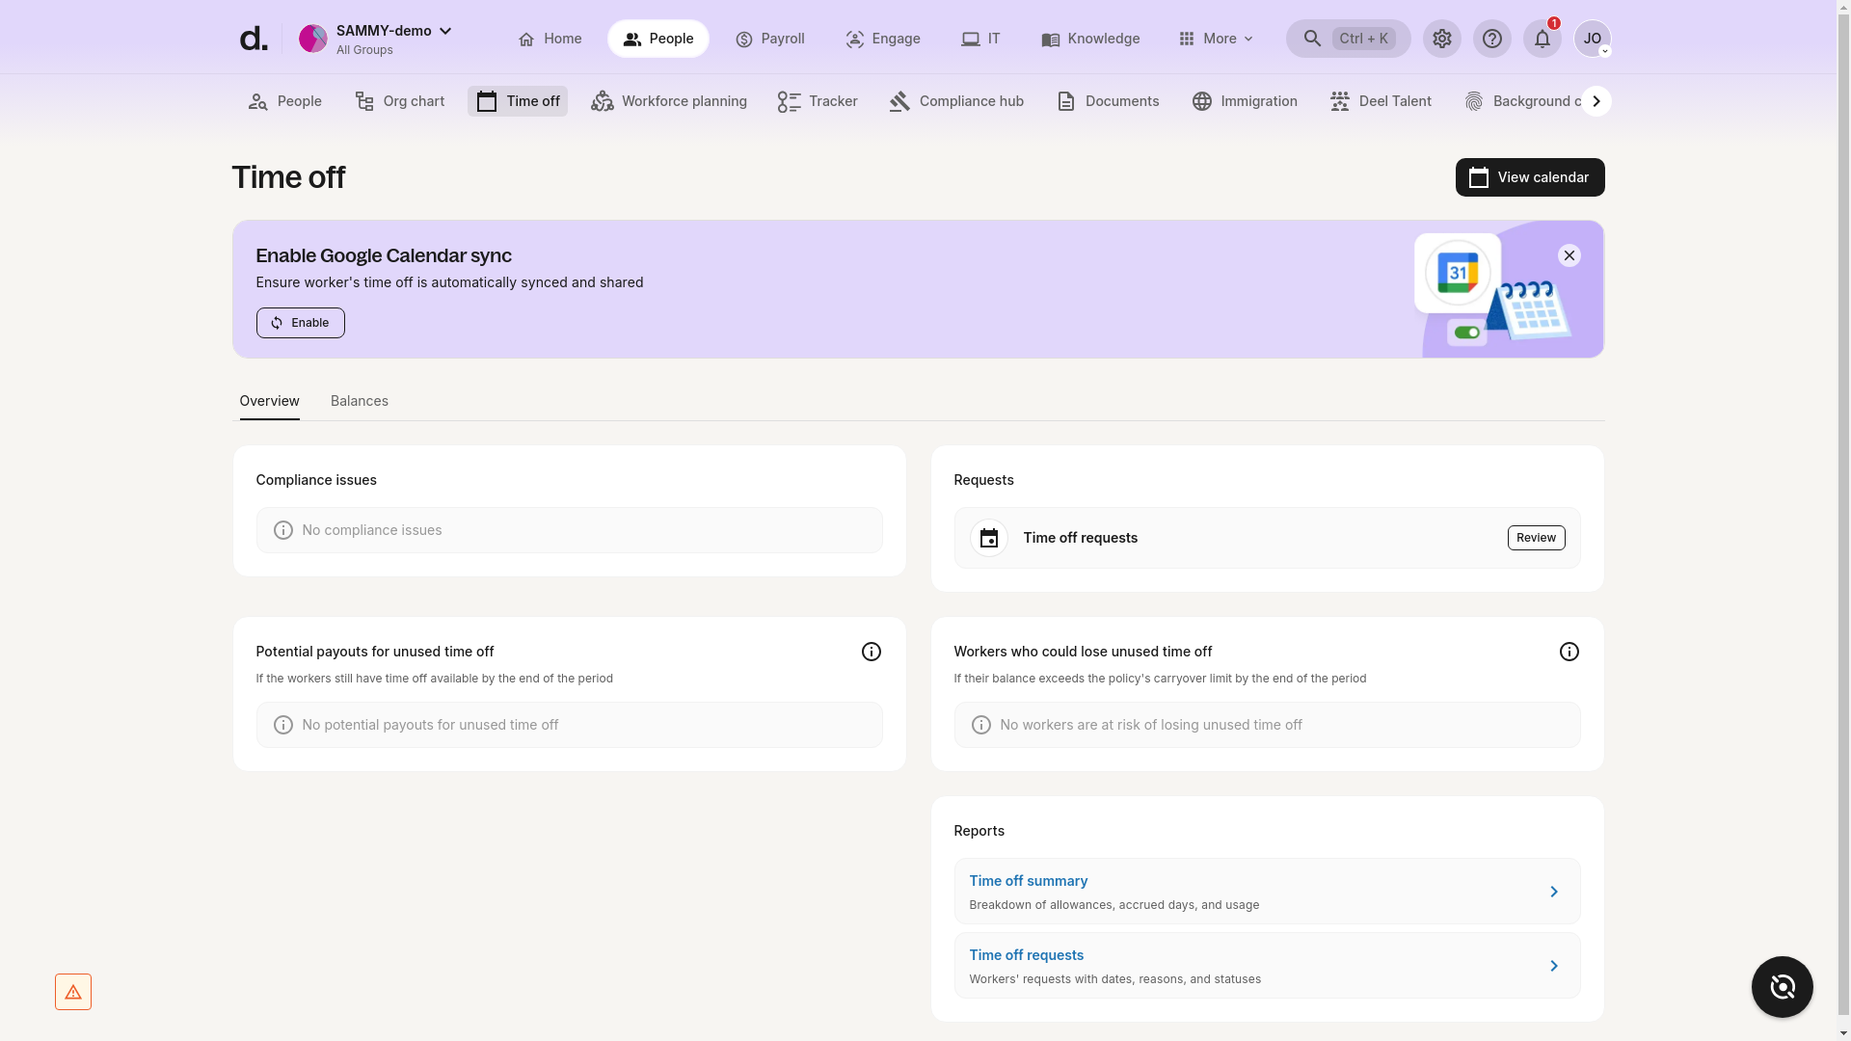Open the Knowledge book icon
Screen dimensions: 1851x1041
pyautogui.click(x=1051, y=39)
